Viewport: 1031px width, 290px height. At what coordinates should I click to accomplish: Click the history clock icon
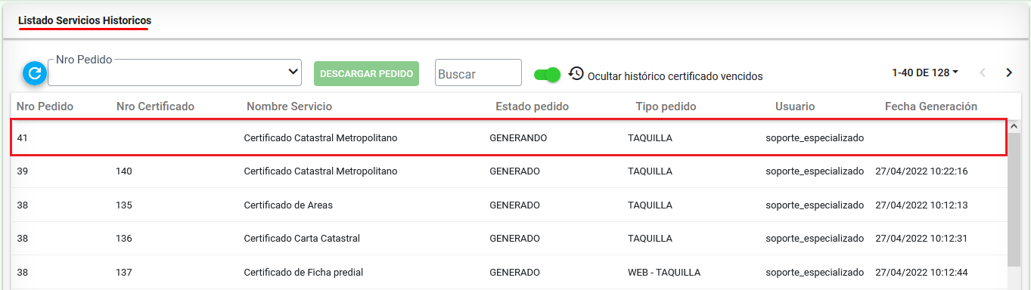pyautogui.click(x=576, y=73)
